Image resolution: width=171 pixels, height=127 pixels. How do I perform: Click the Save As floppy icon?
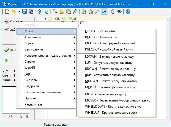[31, 11]
